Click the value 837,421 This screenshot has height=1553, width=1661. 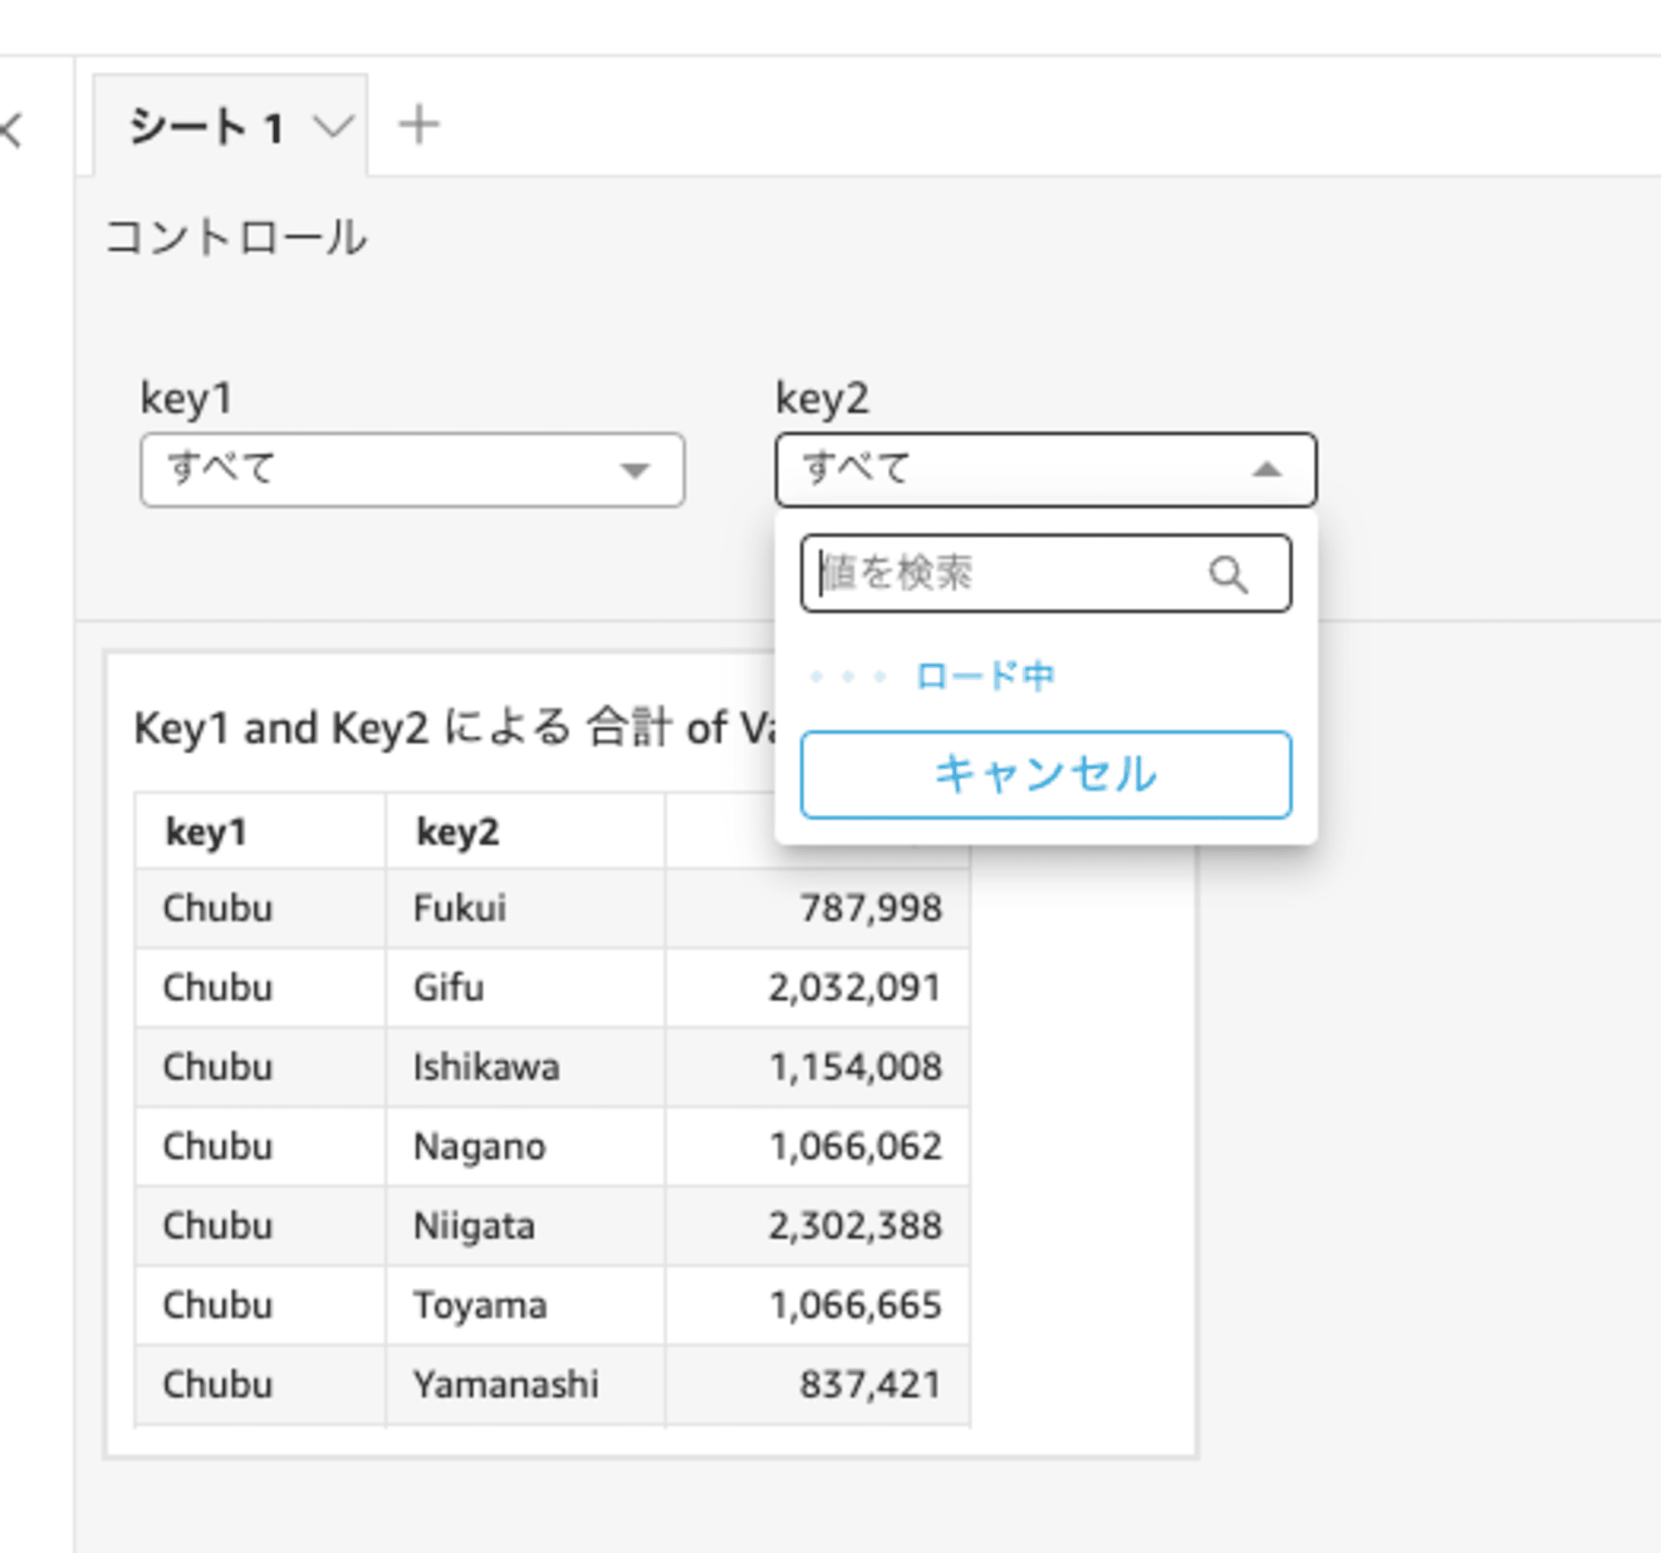(871, 1384)
